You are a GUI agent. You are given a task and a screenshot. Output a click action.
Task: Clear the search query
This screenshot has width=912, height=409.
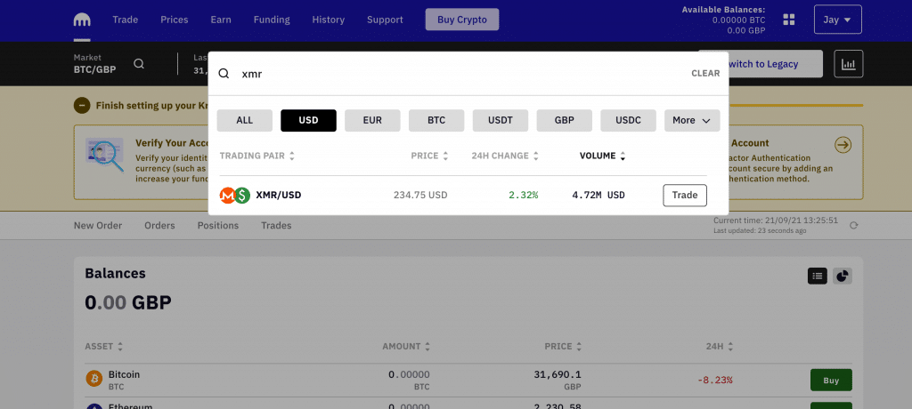(705, 73)
